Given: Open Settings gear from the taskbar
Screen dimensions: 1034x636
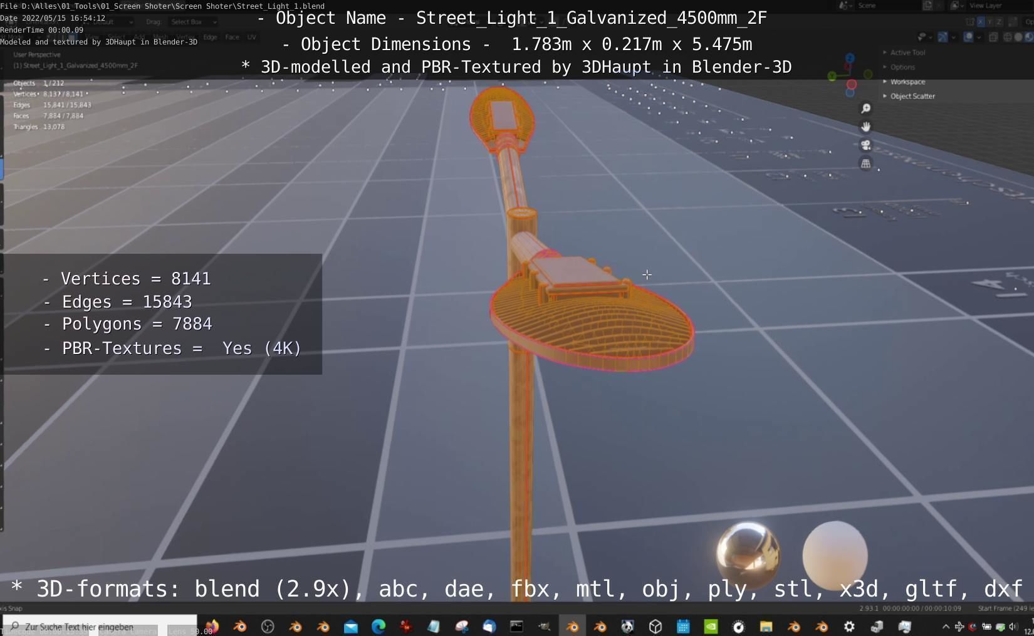Looking at the screenshot, I should [849, 626].
